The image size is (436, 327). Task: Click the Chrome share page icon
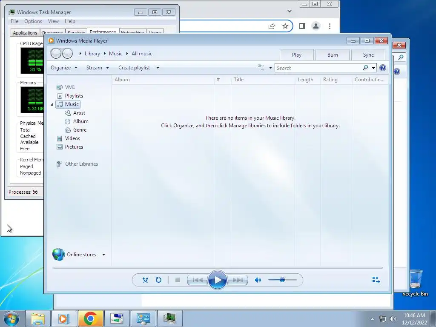272,26
